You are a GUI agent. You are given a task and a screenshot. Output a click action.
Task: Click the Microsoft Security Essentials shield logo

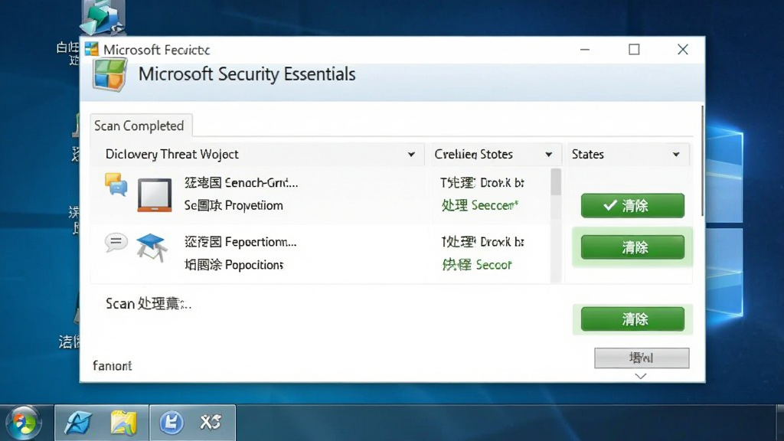point(109,75)
